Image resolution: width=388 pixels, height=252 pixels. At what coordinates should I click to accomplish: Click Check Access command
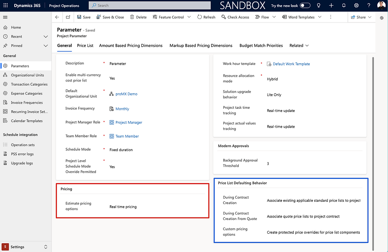(x=235, y=17)
